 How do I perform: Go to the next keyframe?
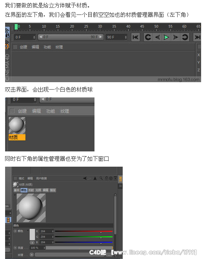(x=185, y=37)
